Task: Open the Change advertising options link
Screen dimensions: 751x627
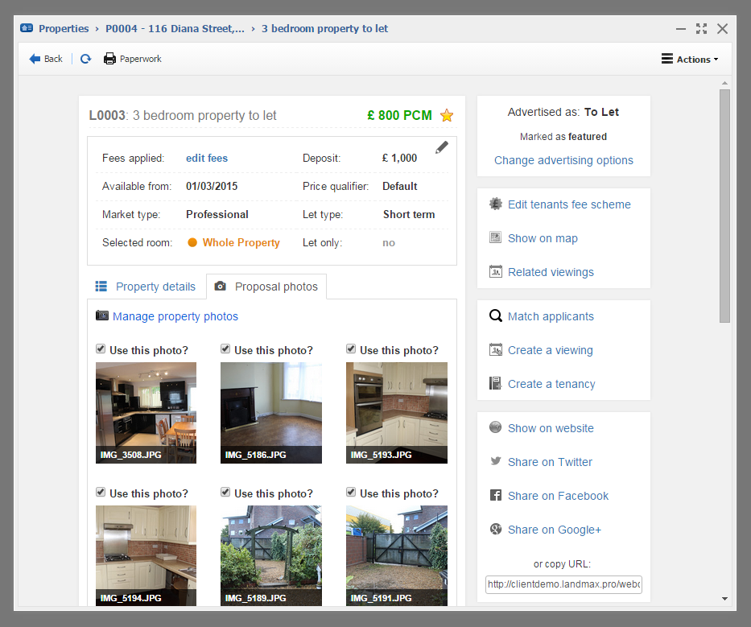Action: point(563,160)
